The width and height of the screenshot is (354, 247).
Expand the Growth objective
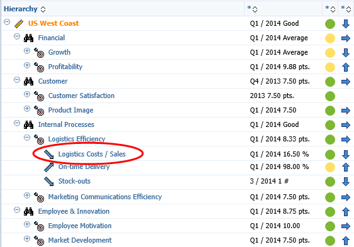pos(27,51)
